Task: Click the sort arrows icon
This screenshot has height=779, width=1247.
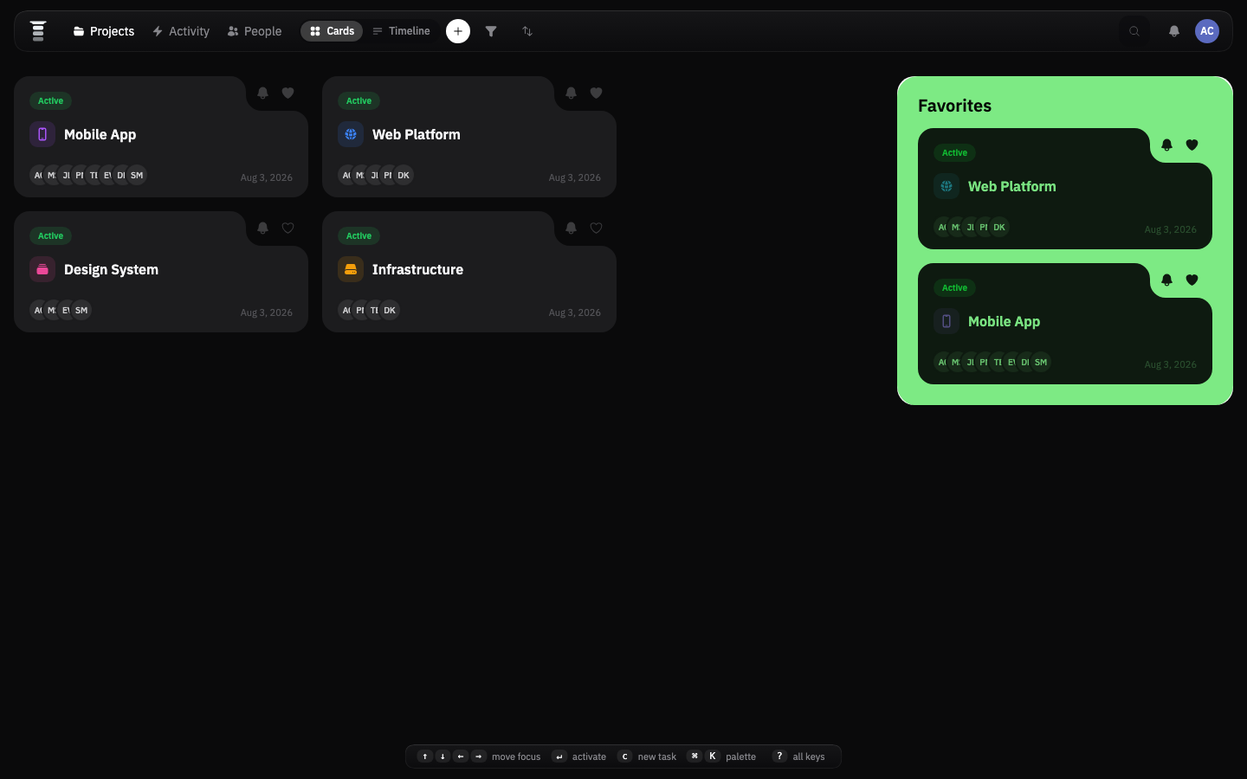Action: pos(527,31)
